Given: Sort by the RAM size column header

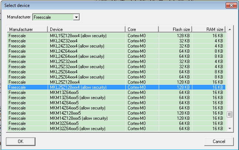Looking at the screenshot, I should click(209, 29).
